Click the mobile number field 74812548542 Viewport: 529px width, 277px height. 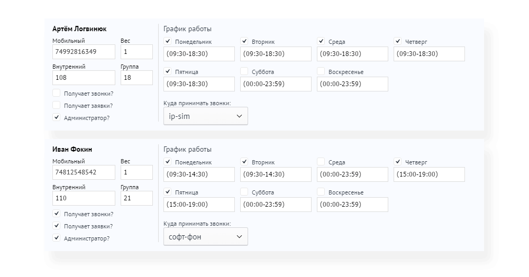click(x=84, y=172)
